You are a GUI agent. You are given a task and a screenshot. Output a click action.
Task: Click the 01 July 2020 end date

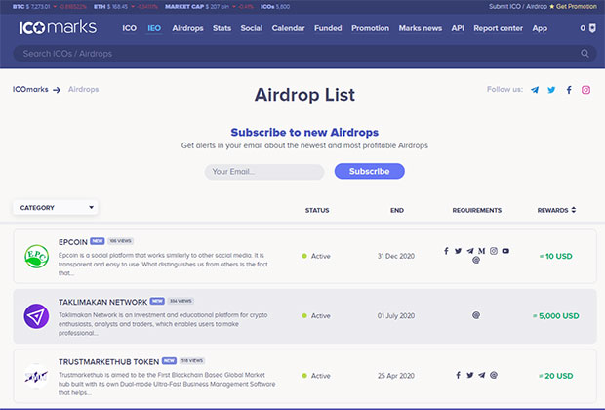pos(396,316)
